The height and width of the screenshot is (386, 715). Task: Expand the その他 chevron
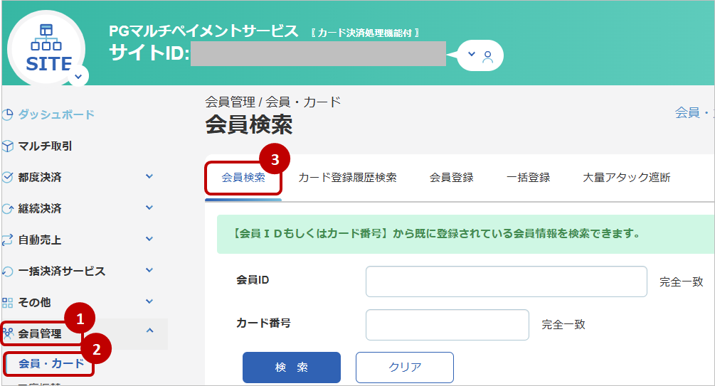pos(149,301)
